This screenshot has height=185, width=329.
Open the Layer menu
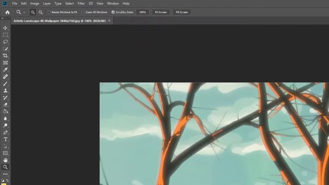(x=47, y=4)
